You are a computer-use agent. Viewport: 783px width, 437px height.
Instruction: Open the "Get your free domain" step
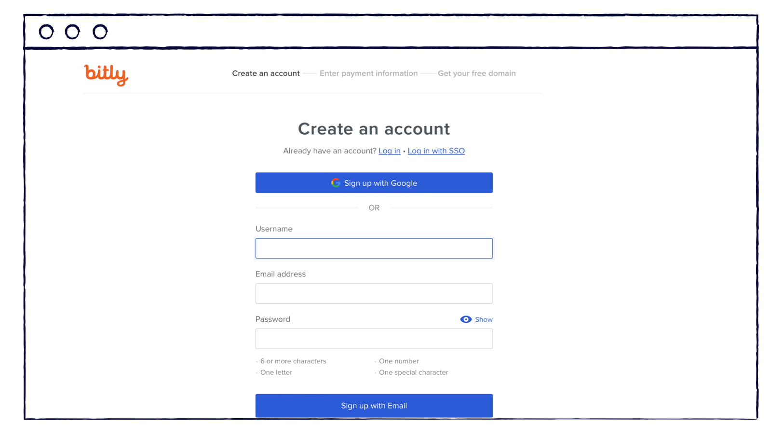tap(476, 73)
